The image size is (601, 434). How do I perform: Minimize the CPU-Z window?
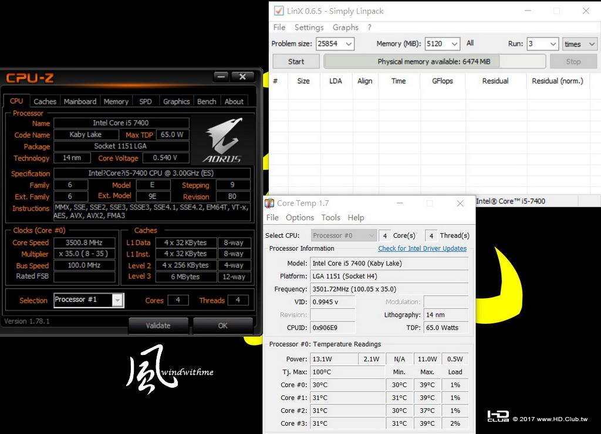tap(221, 77)
